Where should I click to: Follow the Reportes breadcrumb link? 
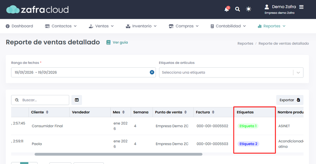pyautogui.click(x=245, y=43)
